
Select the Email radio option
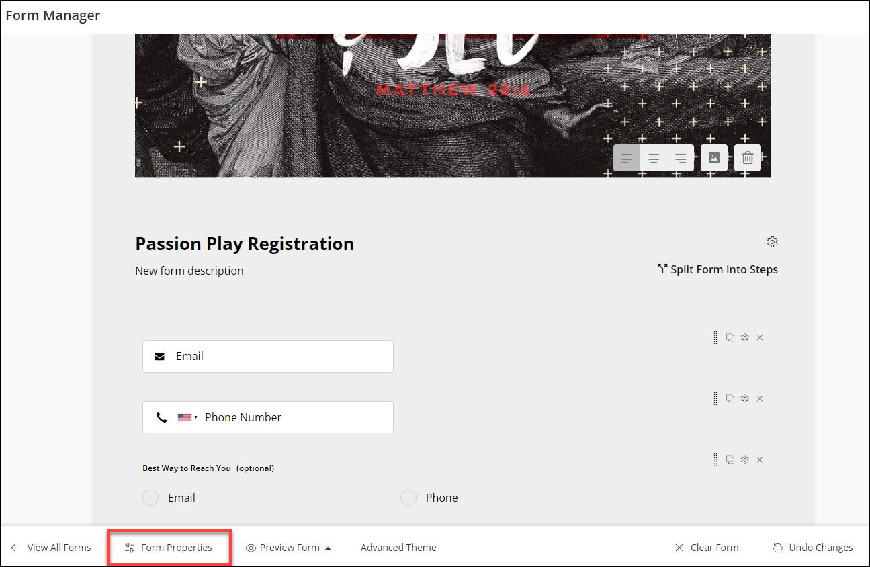click(150, 498)
